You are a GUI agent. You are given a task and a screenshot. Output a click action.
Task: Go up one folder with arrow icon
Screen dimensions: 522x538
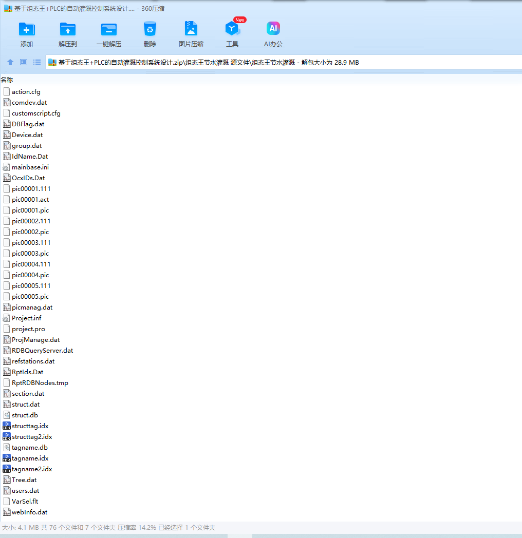pyautogui.click(x=10, y=62)
